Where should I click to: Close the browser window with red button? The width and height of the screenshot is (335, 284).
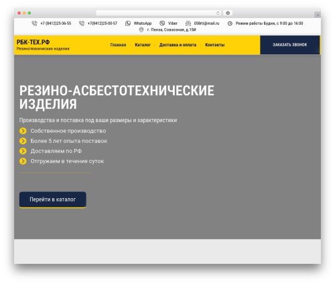[19, 13]
